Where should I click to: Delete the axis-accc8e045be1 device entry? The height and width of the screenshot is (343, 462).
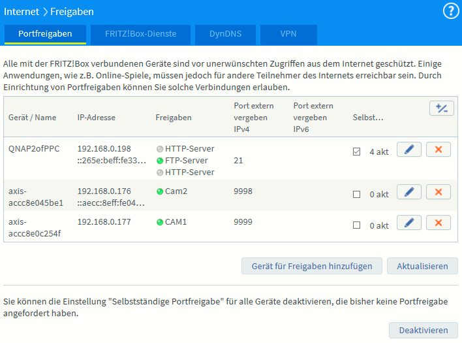coord(439,192)
